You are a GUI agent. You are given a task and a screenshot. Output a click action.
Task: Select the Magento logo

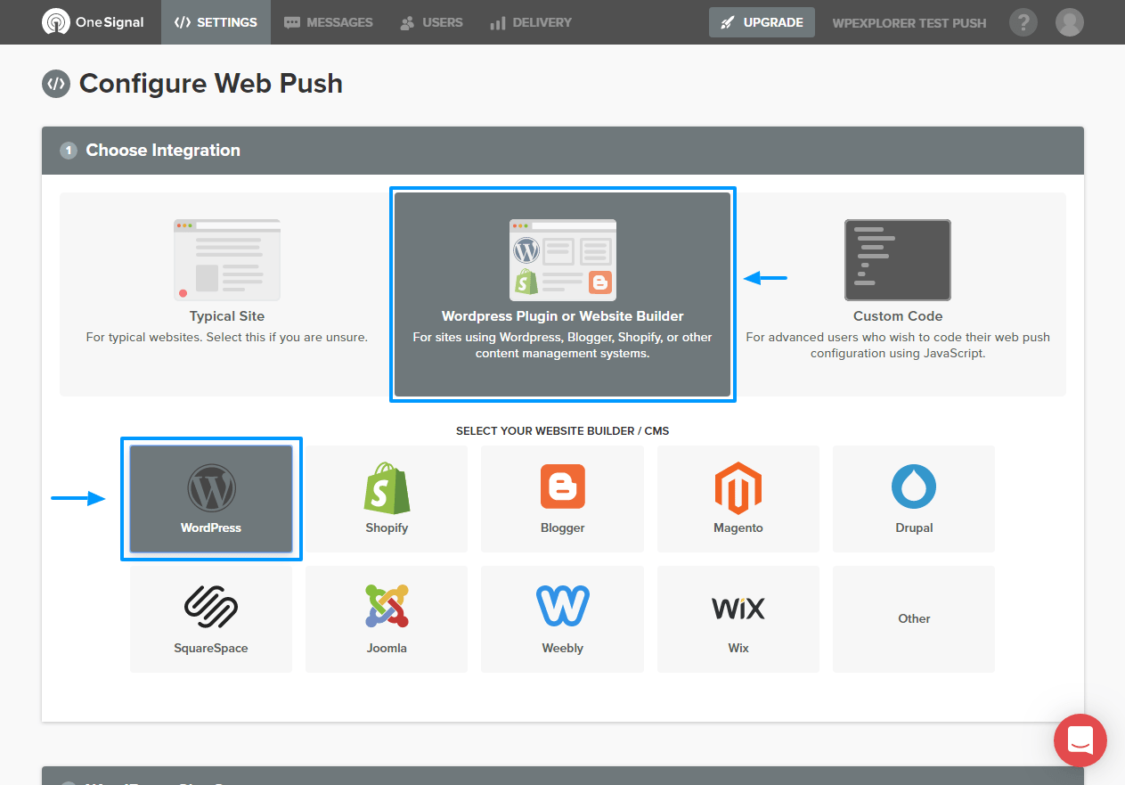tap(738, 487)
